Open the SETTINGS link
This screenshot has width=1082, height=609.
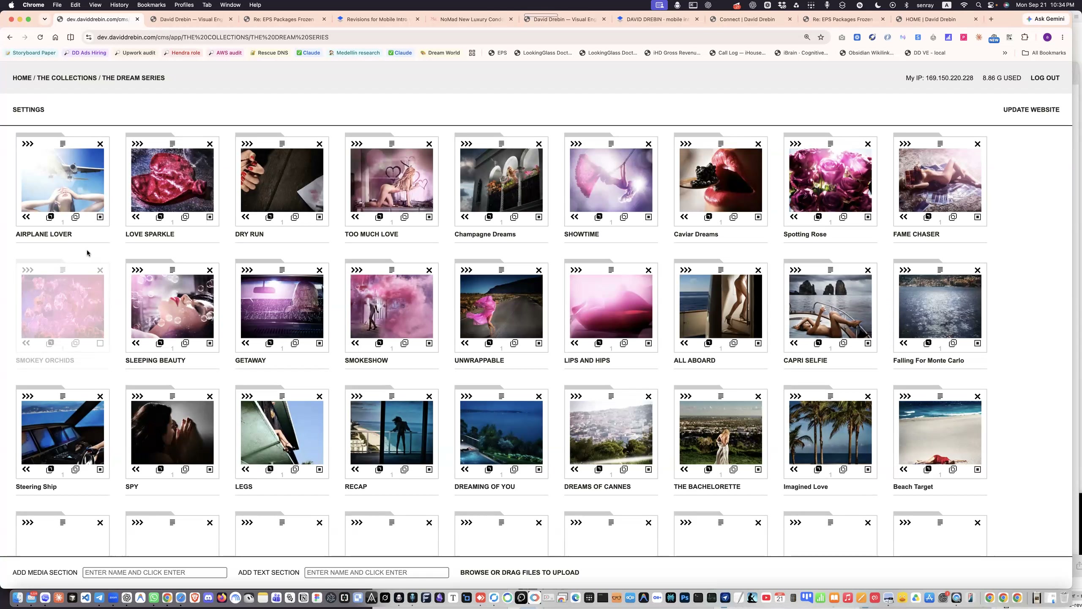28,110
